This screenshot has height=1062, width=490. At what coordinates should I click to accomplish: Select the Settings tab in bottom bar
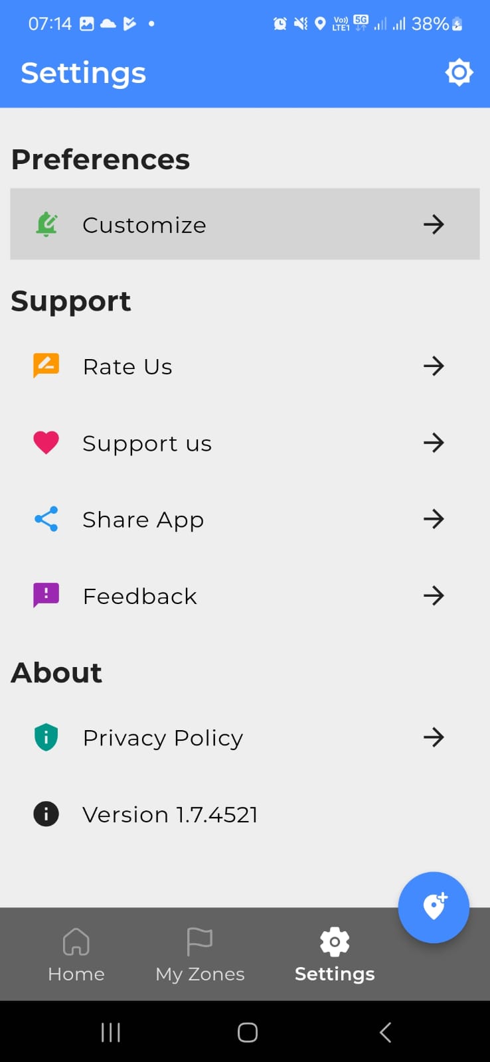(335, 954)
